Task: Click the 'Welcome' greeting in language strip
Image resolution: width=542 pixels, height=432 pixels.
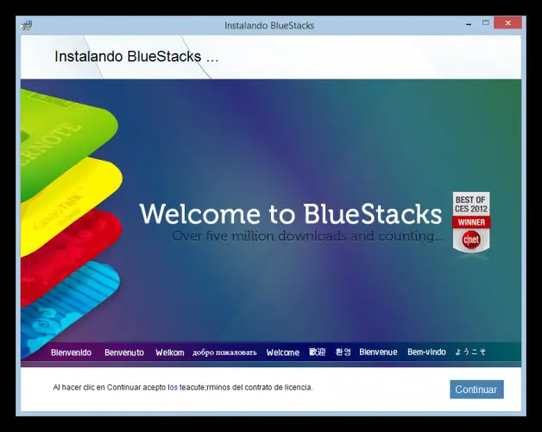Action: [283, 353]
